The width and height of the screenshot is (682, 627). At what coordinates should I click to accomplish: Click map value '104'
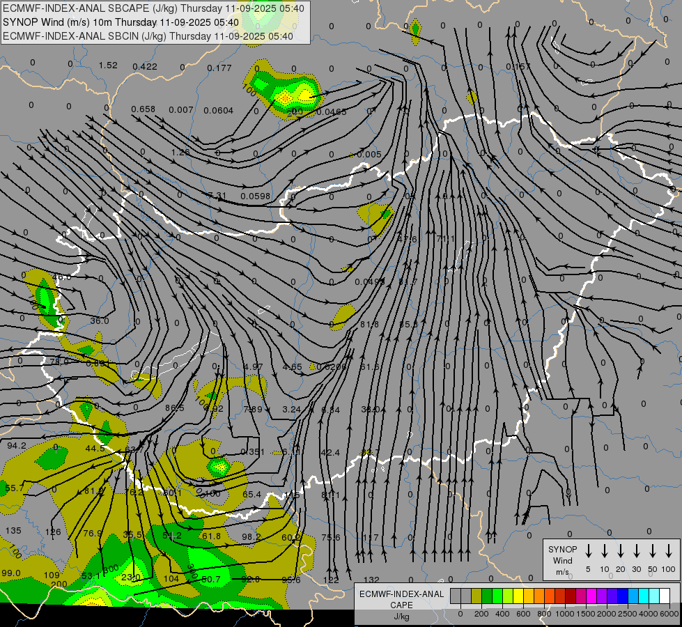(171, 578)
